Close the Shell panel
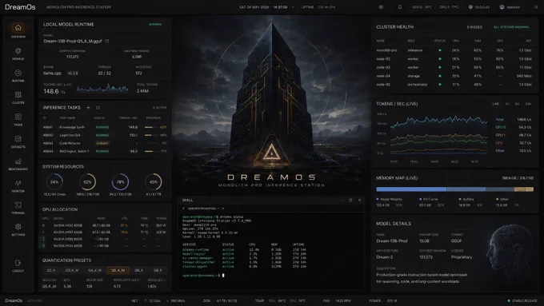Viewport: 544px width, 306px height. [x=359, y=200]
